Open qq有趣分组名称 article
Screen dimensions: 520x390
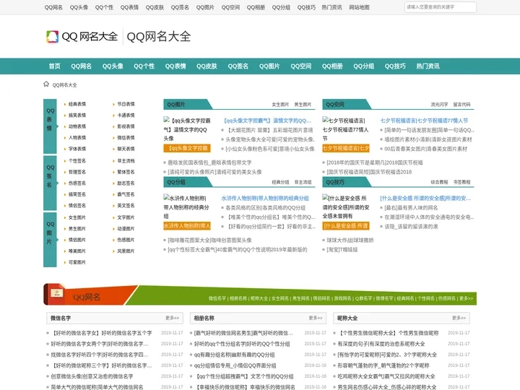click(234, 355)
